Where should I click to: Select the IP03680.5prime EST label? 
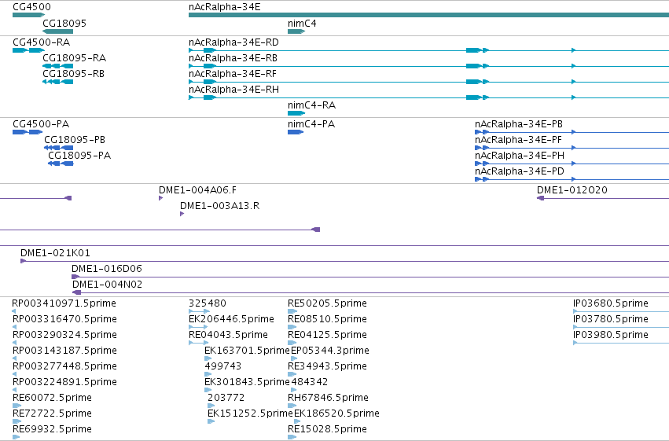[611, 303]
